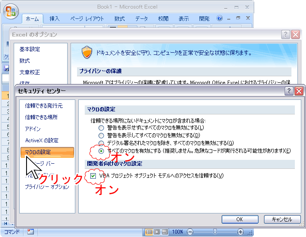The height and width of the screenshot is (237, 306).
Task: Select enable all macros option
Action: click(x=101, y=151)
